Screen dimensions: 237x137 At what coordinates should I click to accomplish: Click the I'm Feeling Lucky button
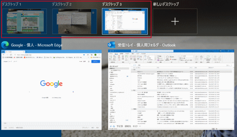tap(56, 98)
